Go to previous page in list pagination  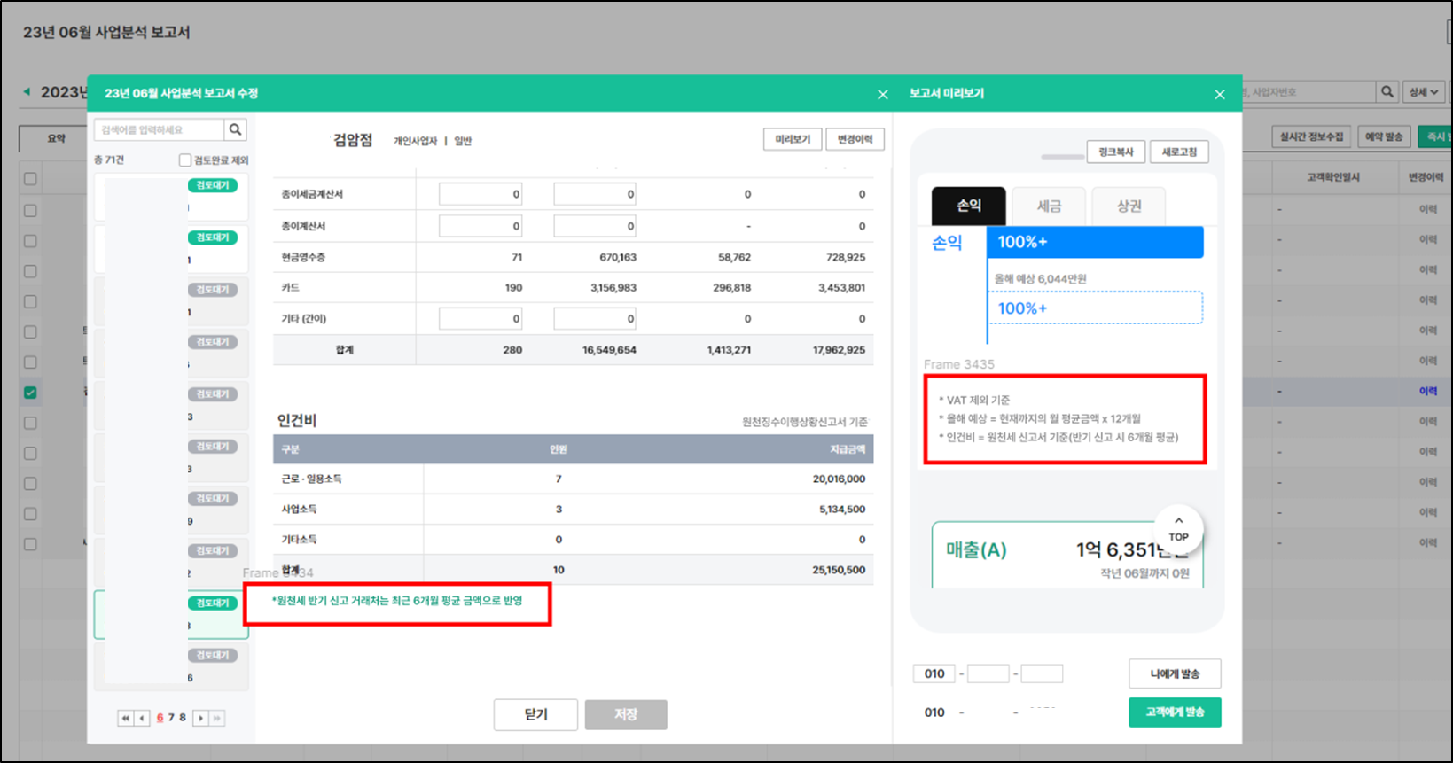click(142, 718)
